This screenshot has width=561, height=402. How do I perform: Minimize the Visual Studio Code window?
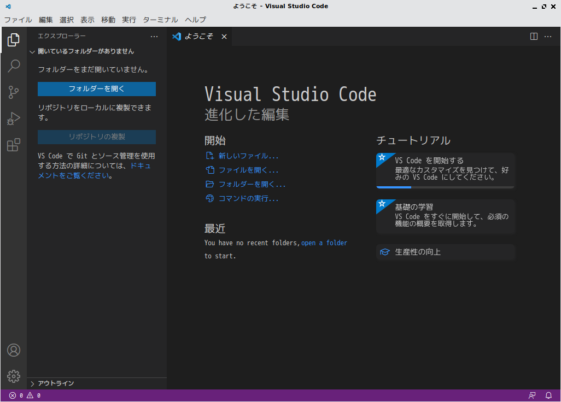click(535, 7)
